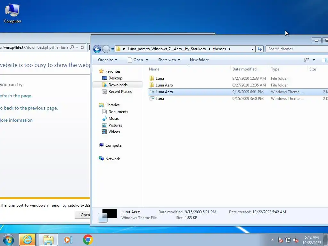This screenshot has height=246, width=328.
Task: Sort by the Size column header
Action: pos(313,69)
